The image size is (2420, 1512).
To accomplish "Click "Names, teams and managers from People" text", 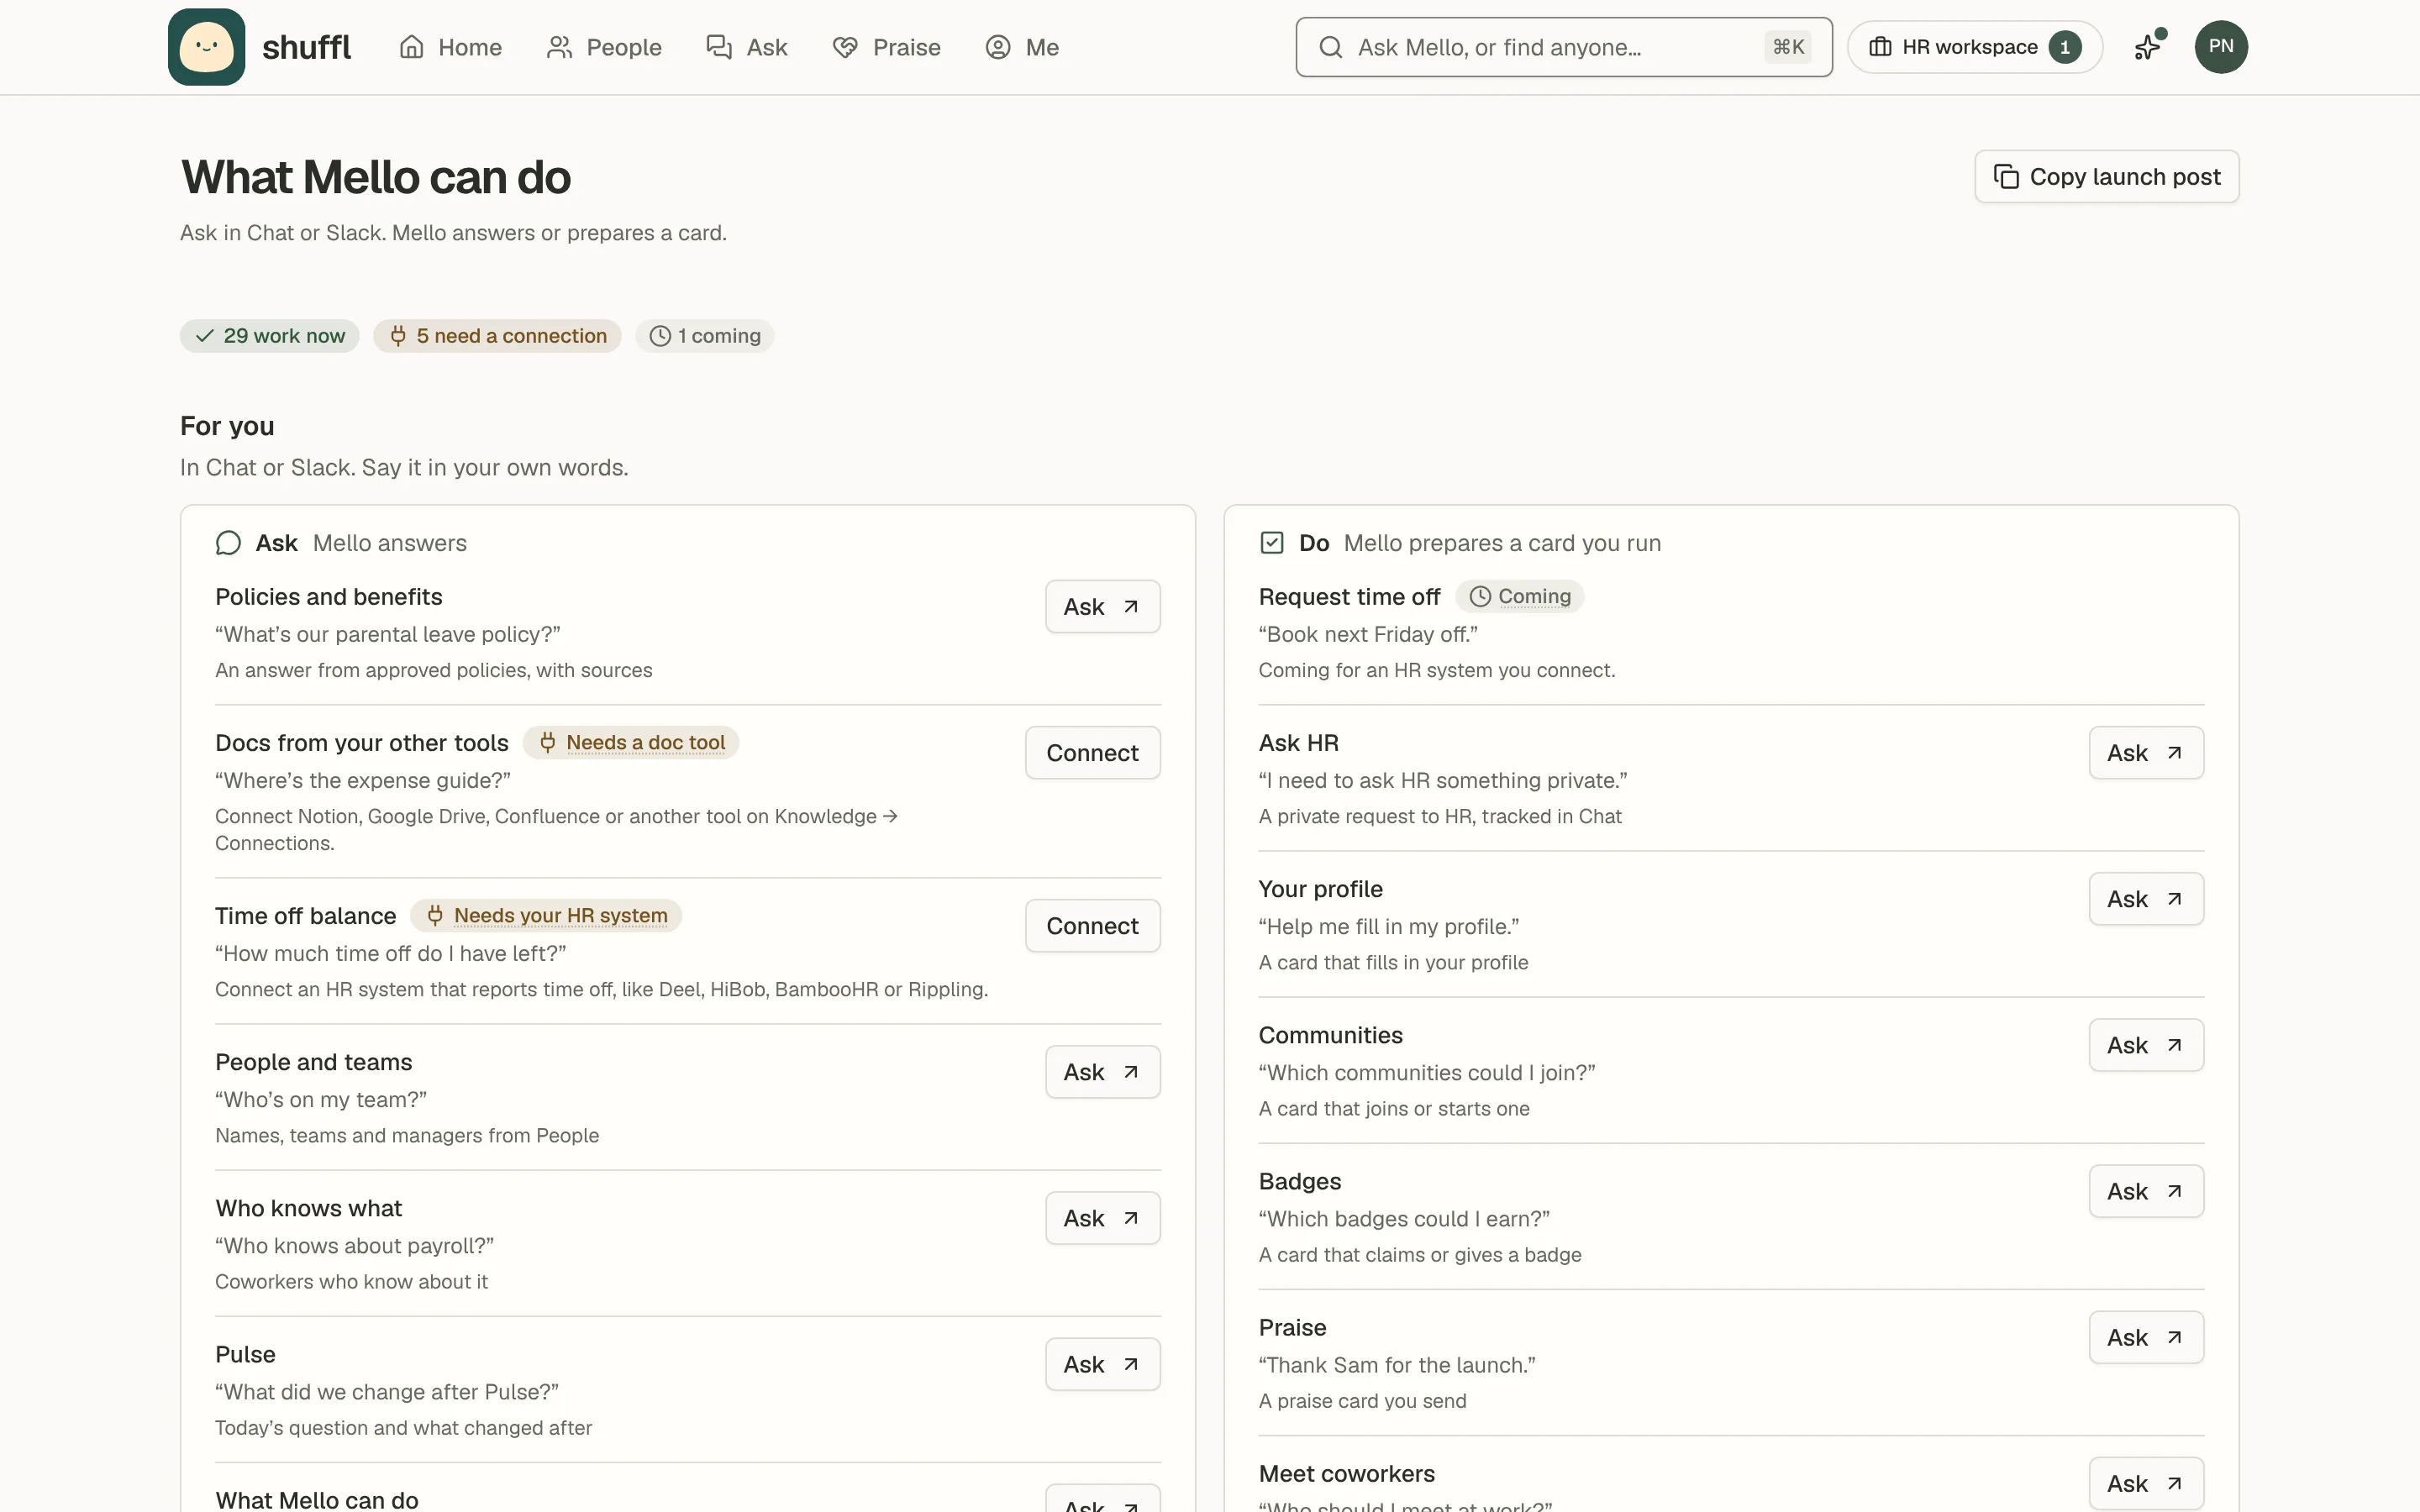I will pyautogui.click(x=407, y=1136).
